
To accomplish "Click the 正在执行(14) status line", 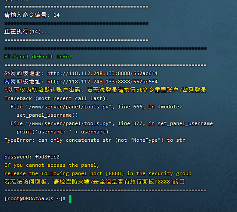I will click(x=27, y=32).
